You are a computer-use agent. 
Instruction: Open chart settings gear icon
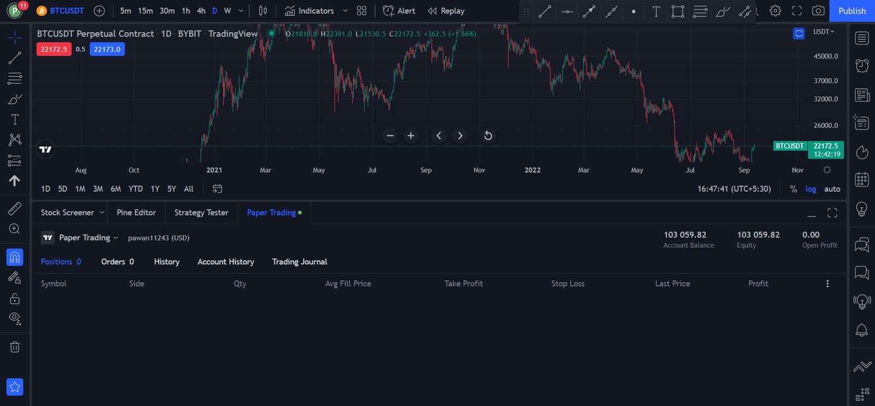tap(775, 11)
